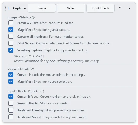The width and height of the screenshot is (138, 125).
Task: Click 'Open captures in editor.' description
Action: coord(57,23)
